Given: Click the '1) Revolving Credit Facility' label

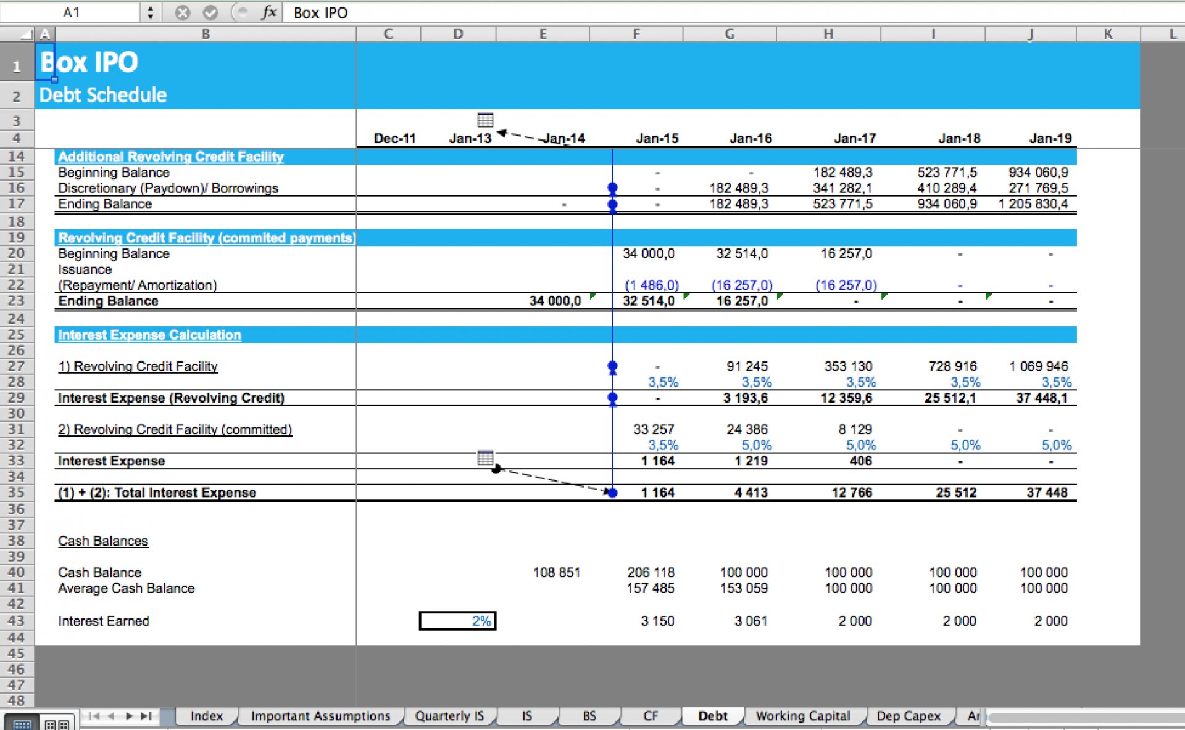Looking at the screenshot, I should point(138,367).
